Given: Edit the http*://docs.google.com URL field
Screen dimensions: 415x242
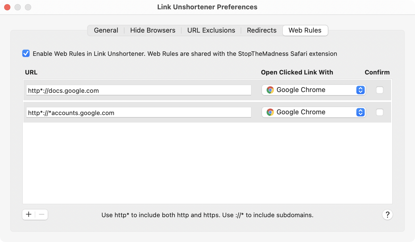Looking at the screenshot, I should (139, 90).
